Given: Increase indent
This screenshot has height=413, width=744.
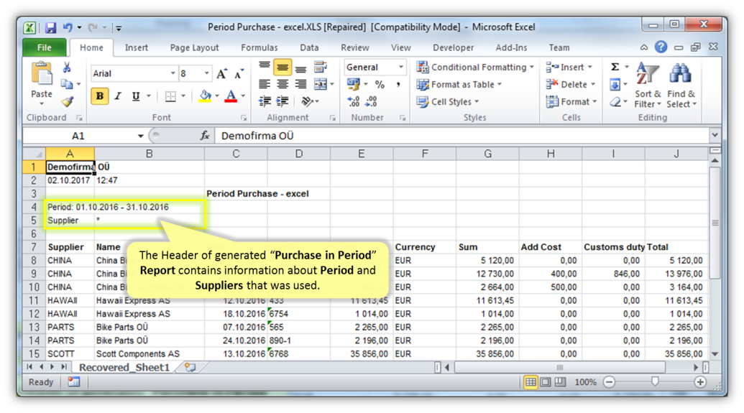Looking at the screenshot, I should (283, 101).
